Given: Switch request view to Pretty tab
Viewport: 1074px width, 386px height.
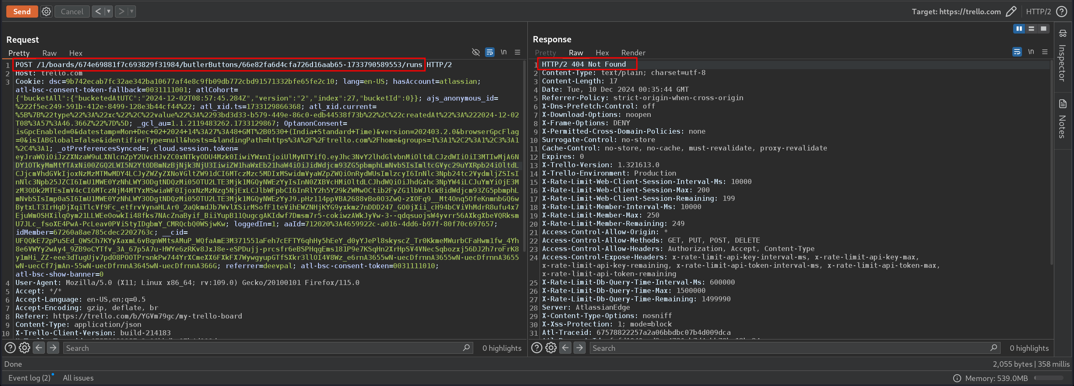Looking at the screenshot, I should point(19,53).
